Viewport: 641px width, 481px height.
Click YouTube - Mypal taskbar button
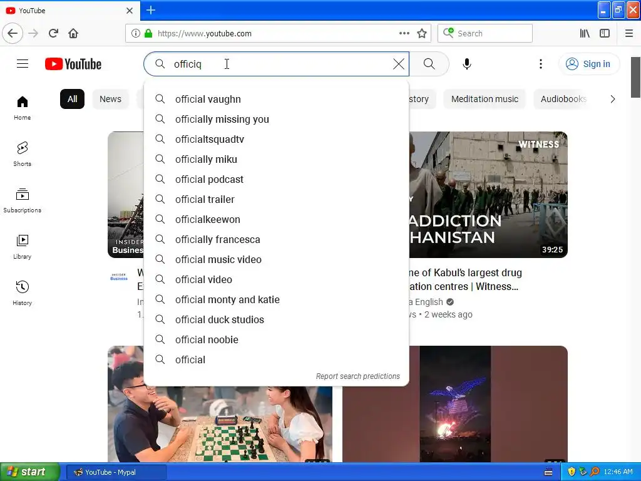click(116, 472)
